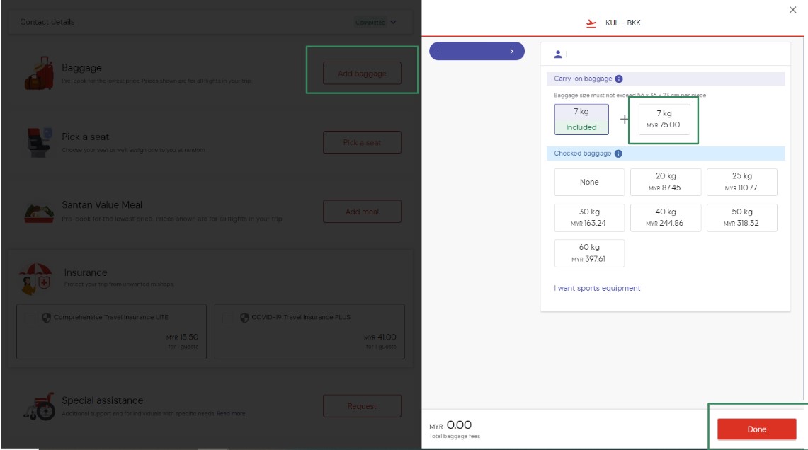Click the red luggage Baggage icon
This screenshot has height=450, width=808.
coord(39,73)
